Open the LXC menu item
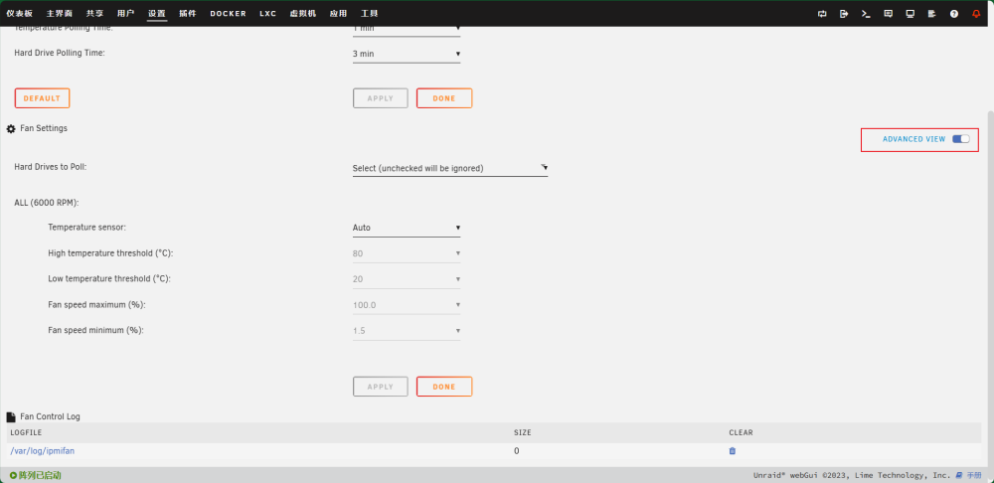Screen dimensions: 994x483 tap(268, 13)
